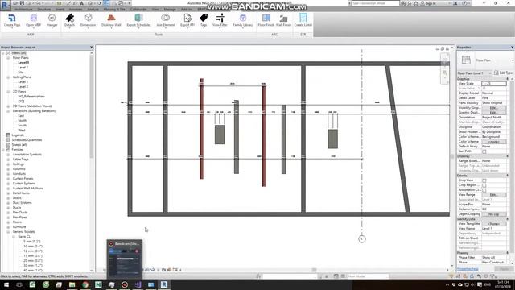This screenshot has width=515, height=290.
Task: Open the Revit application menu button
Action: click(x=6, y=5)
